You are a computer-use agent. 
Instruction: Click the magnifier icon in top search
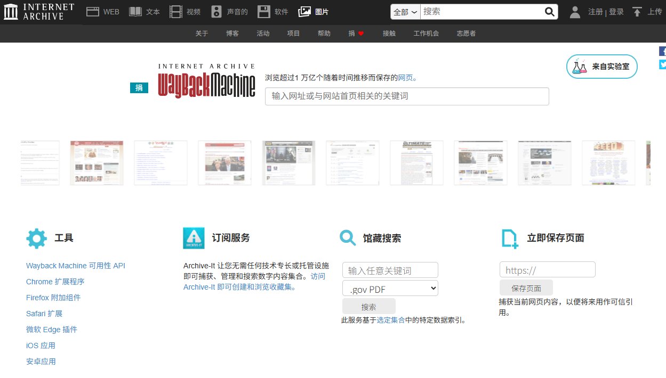549,12
